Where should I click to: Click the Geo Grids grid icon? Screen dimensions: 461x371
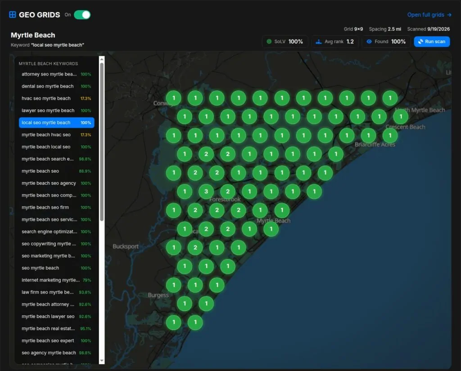12,15
